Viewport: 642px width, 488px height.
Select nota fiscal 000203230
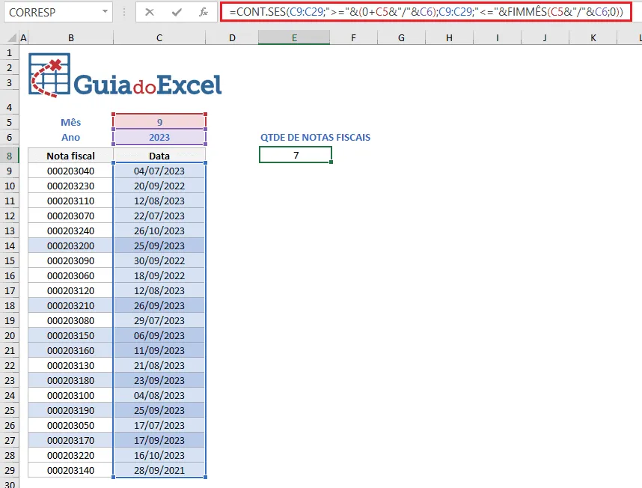[x=71, y=186]
